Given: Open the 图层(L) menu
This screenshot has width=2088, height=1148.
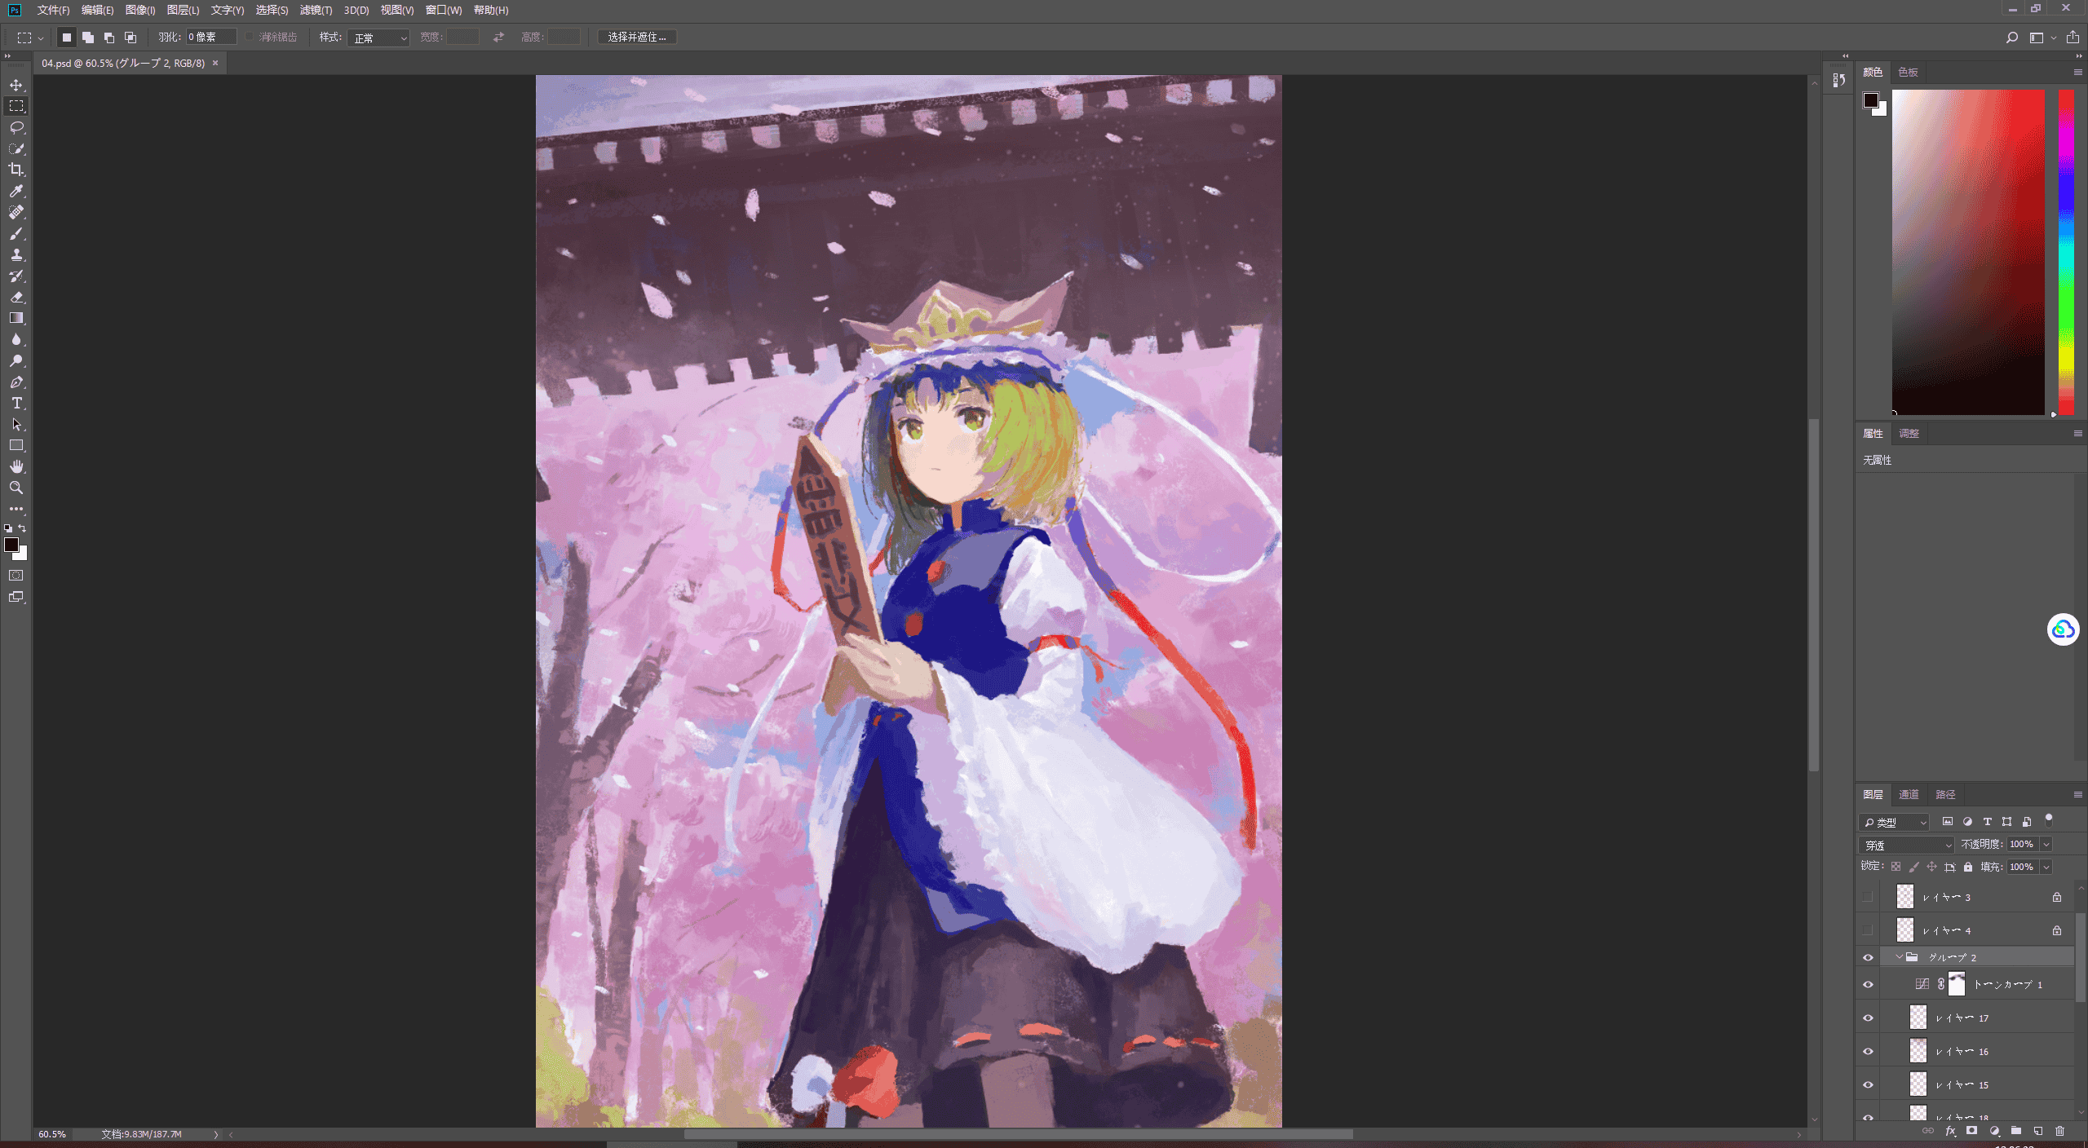Looking at the screenshot, I should click(183, 10).
